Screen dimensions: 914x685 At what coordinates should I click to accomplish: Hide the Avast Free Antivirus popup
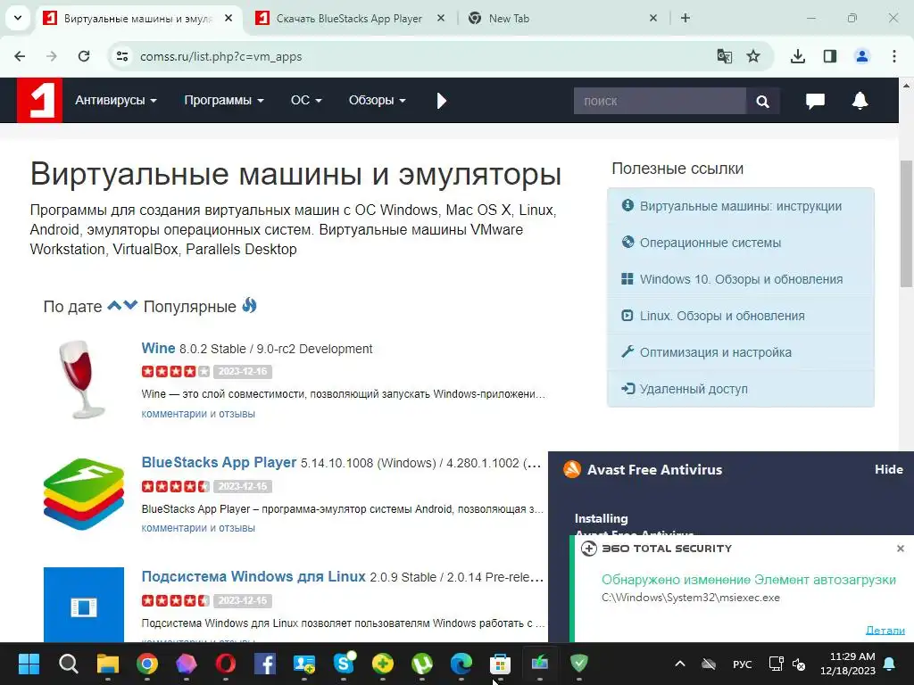coord(888,469)
